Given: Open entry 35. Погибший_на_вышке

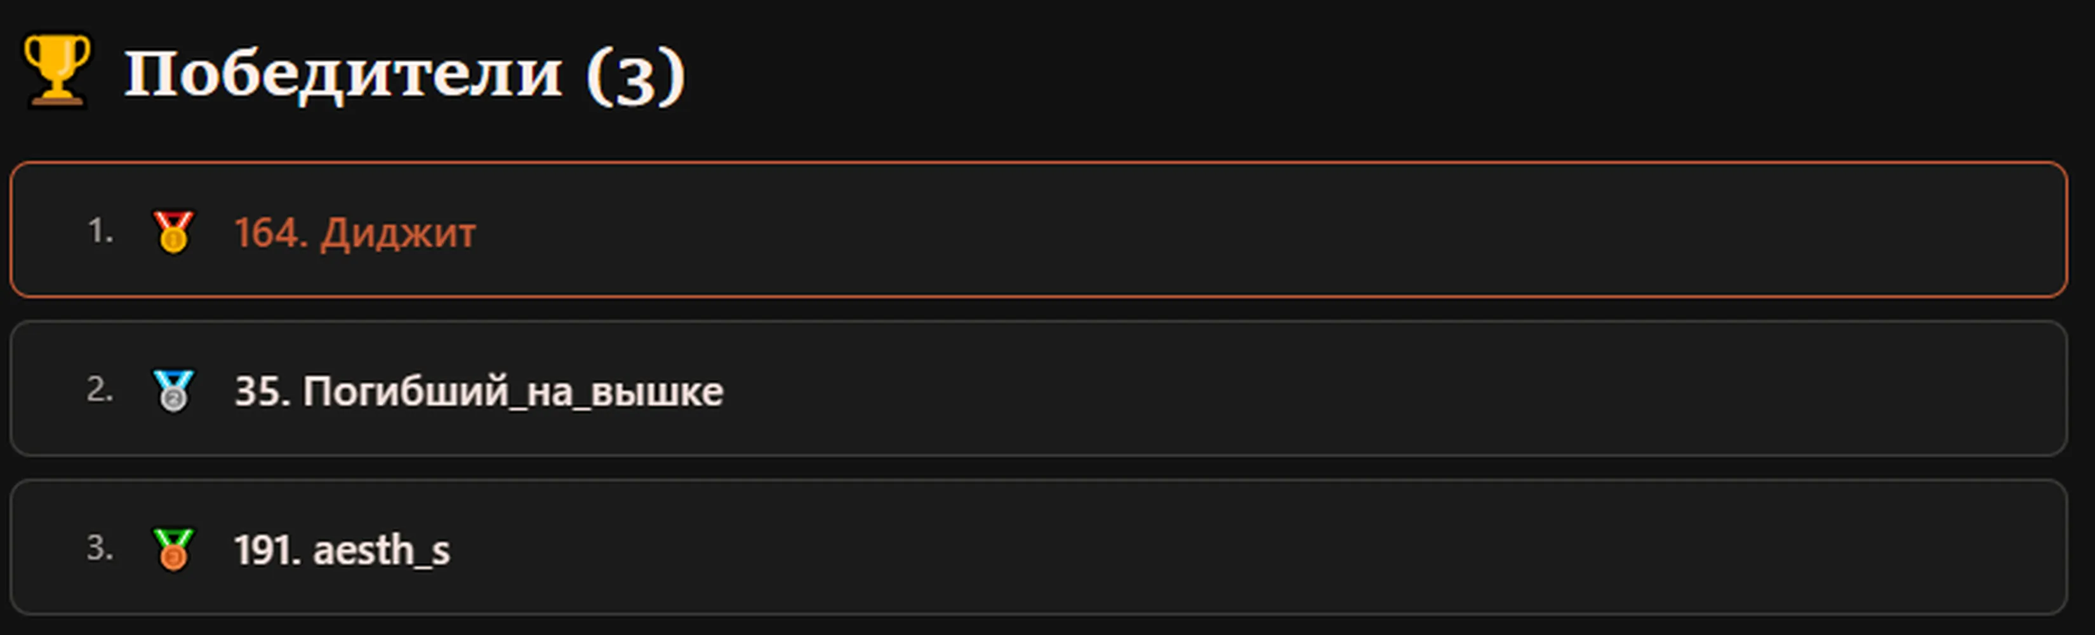Looking at the screenshot, I should click(x=478, y=391).
